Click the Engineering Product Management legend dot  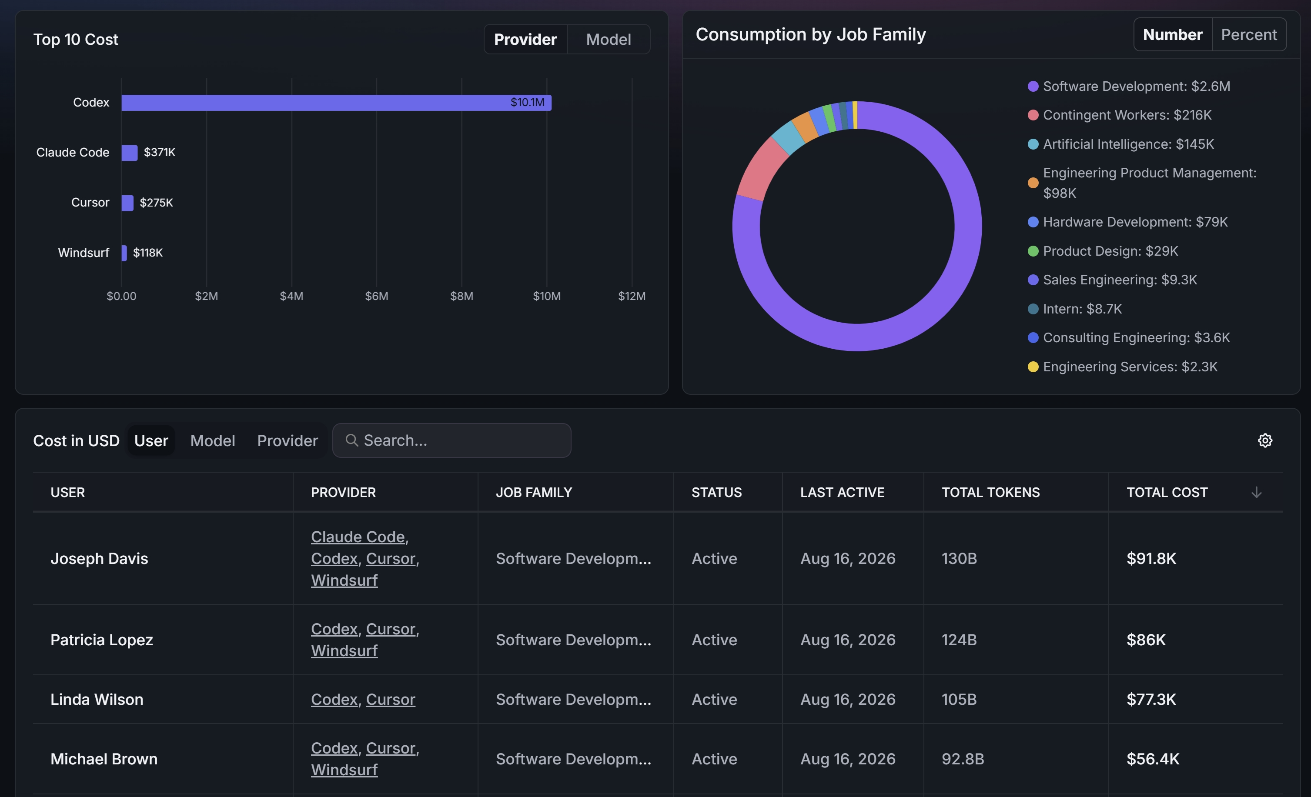pos(1033,183)
